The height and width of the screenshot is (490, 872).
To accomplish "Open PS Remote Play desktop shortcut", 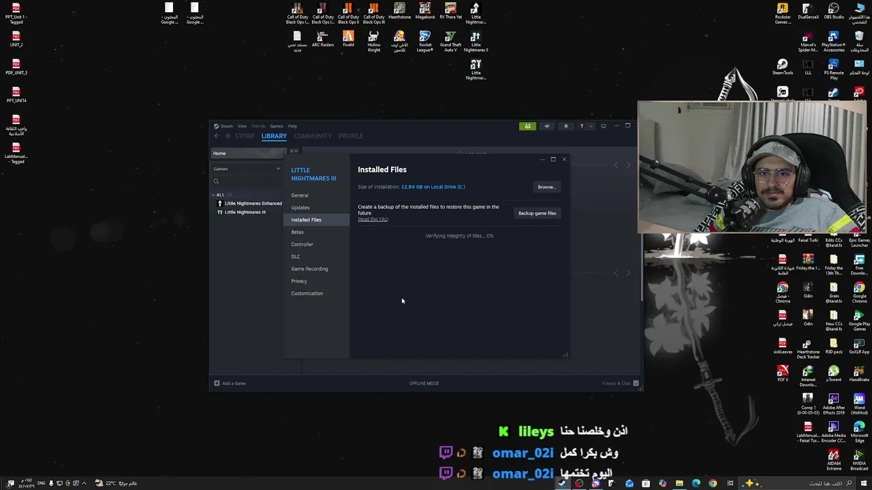I will click(834, 69).
